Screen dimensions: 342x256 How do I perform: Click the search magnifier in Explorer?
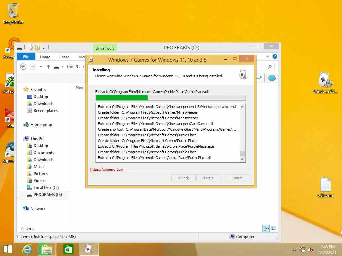pyautogui.click(x=270, y=67)
